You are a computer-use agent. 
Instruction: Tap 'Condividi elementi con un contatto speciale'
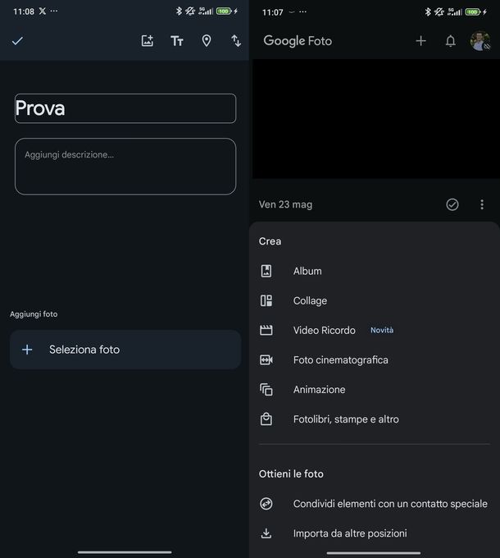[375, 504]
